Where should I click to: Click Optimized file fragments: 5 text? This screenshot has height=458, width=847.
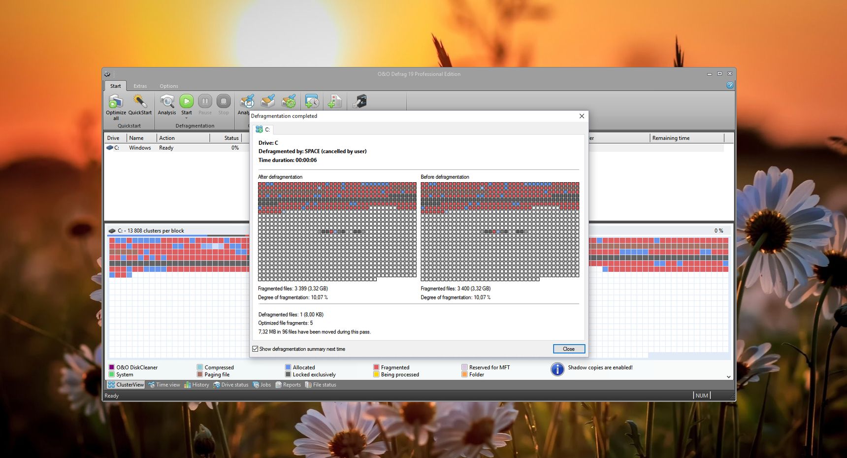[286, 323]
